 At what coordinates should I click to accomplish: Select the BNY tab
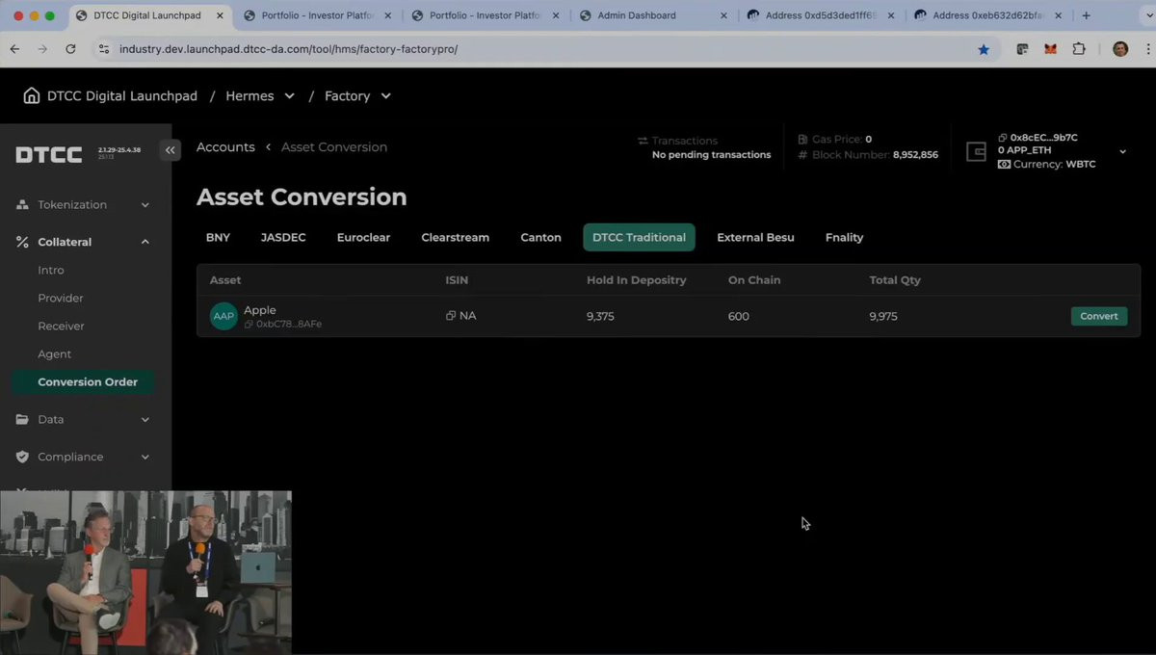[x=218, y=238]
